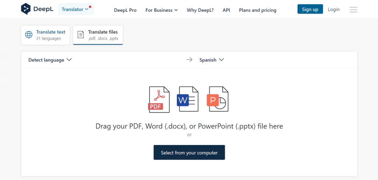
Task: Click the DeepL hexagon logo icon
Action: pyautogui.click(x=26, y=9)
